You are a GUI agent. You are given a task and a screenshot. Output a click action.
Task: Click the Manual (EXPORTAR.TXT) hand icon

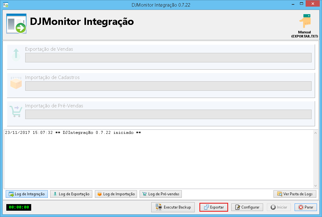click(305, 21)
